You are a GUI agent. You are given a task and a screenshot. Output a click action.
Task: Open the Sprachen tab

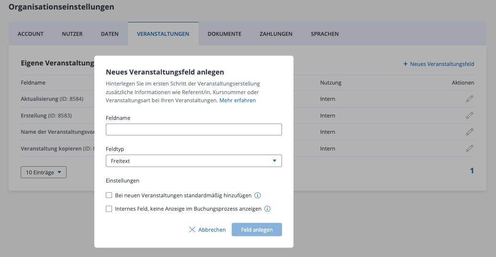(x=325, y=34)
